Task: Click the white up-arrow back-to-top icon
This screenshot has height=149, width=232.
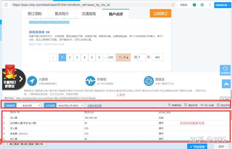Action: pyautogui.click(x=226, y=84)
